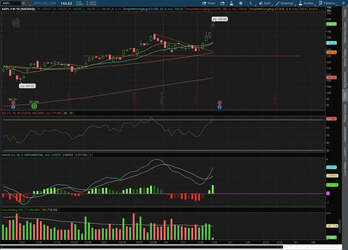This screenshot has width=348, height=250.
Task: Open the Times And Sales sidebar tab
Action: pyautogui.click(x=344, y=33)
